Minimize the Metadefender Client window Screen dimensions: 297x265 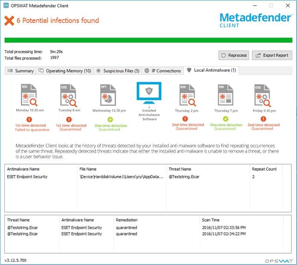[x=255, y=6]
